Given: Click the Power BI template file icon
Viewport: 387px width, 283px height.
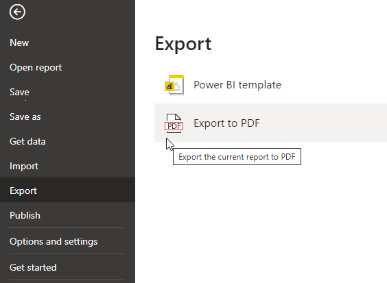Looking at the screenshot, I should point(174,85).
